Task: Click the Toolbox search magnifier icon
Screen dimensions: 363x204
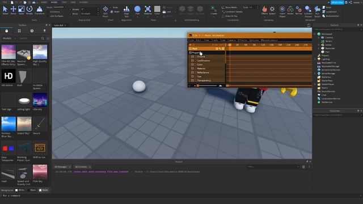Action: pos(43,38)
